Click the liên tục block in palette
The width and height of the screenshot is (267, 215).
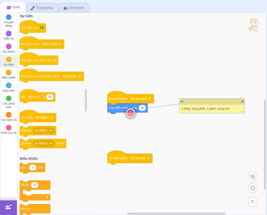pos(35,209)
